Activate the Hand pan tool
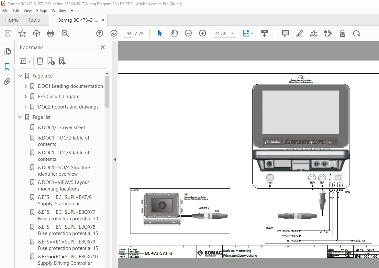Viewport: 379px width, 268px height. click(174, 33)
